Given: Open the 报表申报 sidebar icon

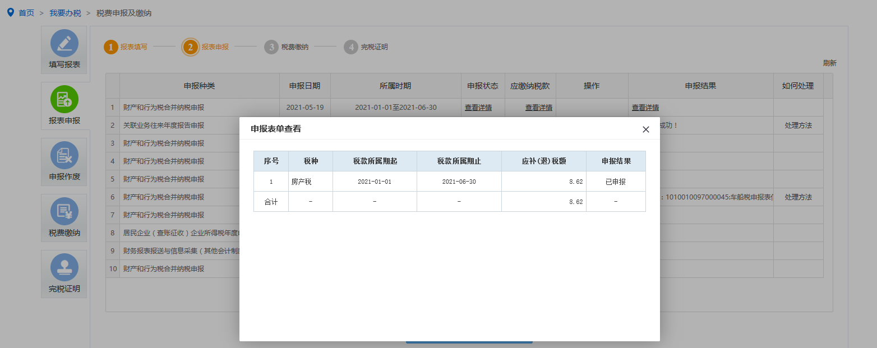Looking at the screenshot, I should pyautogui.click(x=64, y=99).
